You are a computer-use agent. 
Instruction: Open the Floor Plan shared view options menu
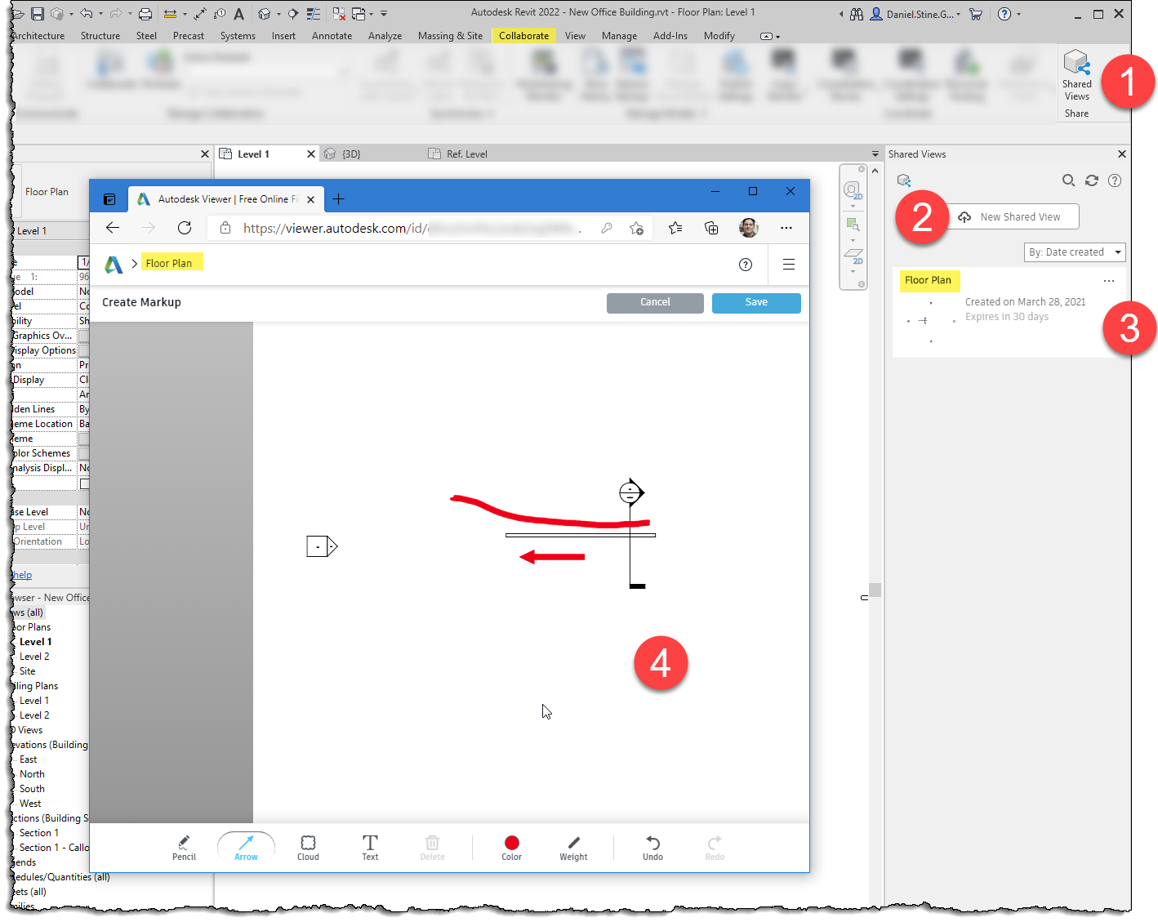point(1108,280)
